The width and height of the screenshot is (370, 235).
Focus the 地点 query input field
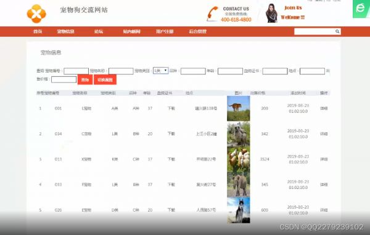(x=312, y=71)
